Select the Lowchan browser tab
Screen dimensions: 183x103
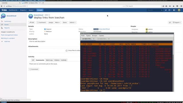pyautogui.click(x=11, y=3)
